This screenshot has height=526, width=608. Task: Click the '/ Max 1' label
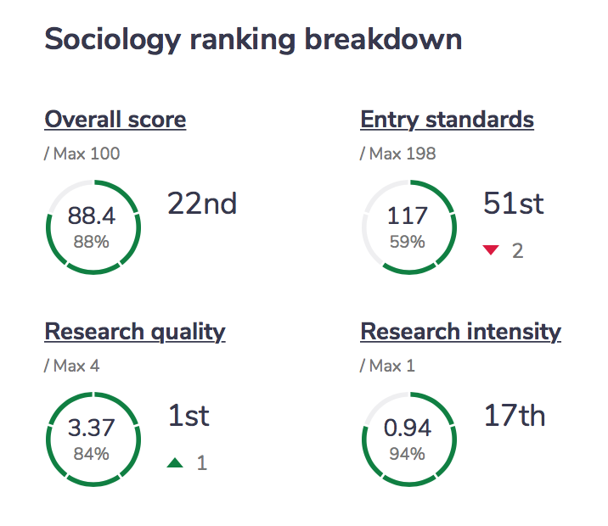pos(390,366)
